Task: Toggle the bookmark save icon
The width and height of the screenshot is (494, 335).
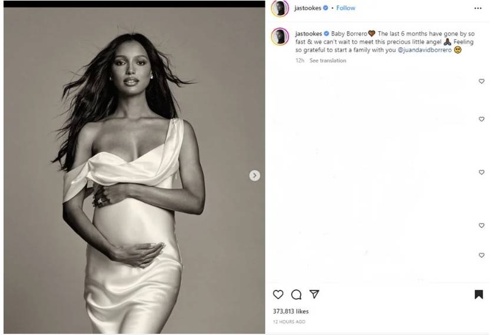Action: (479, 294)
